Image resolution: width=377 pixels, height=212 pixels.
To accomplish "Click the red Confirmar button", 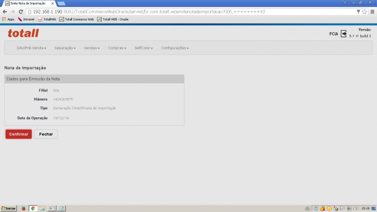I will click(x=18, y=134).
